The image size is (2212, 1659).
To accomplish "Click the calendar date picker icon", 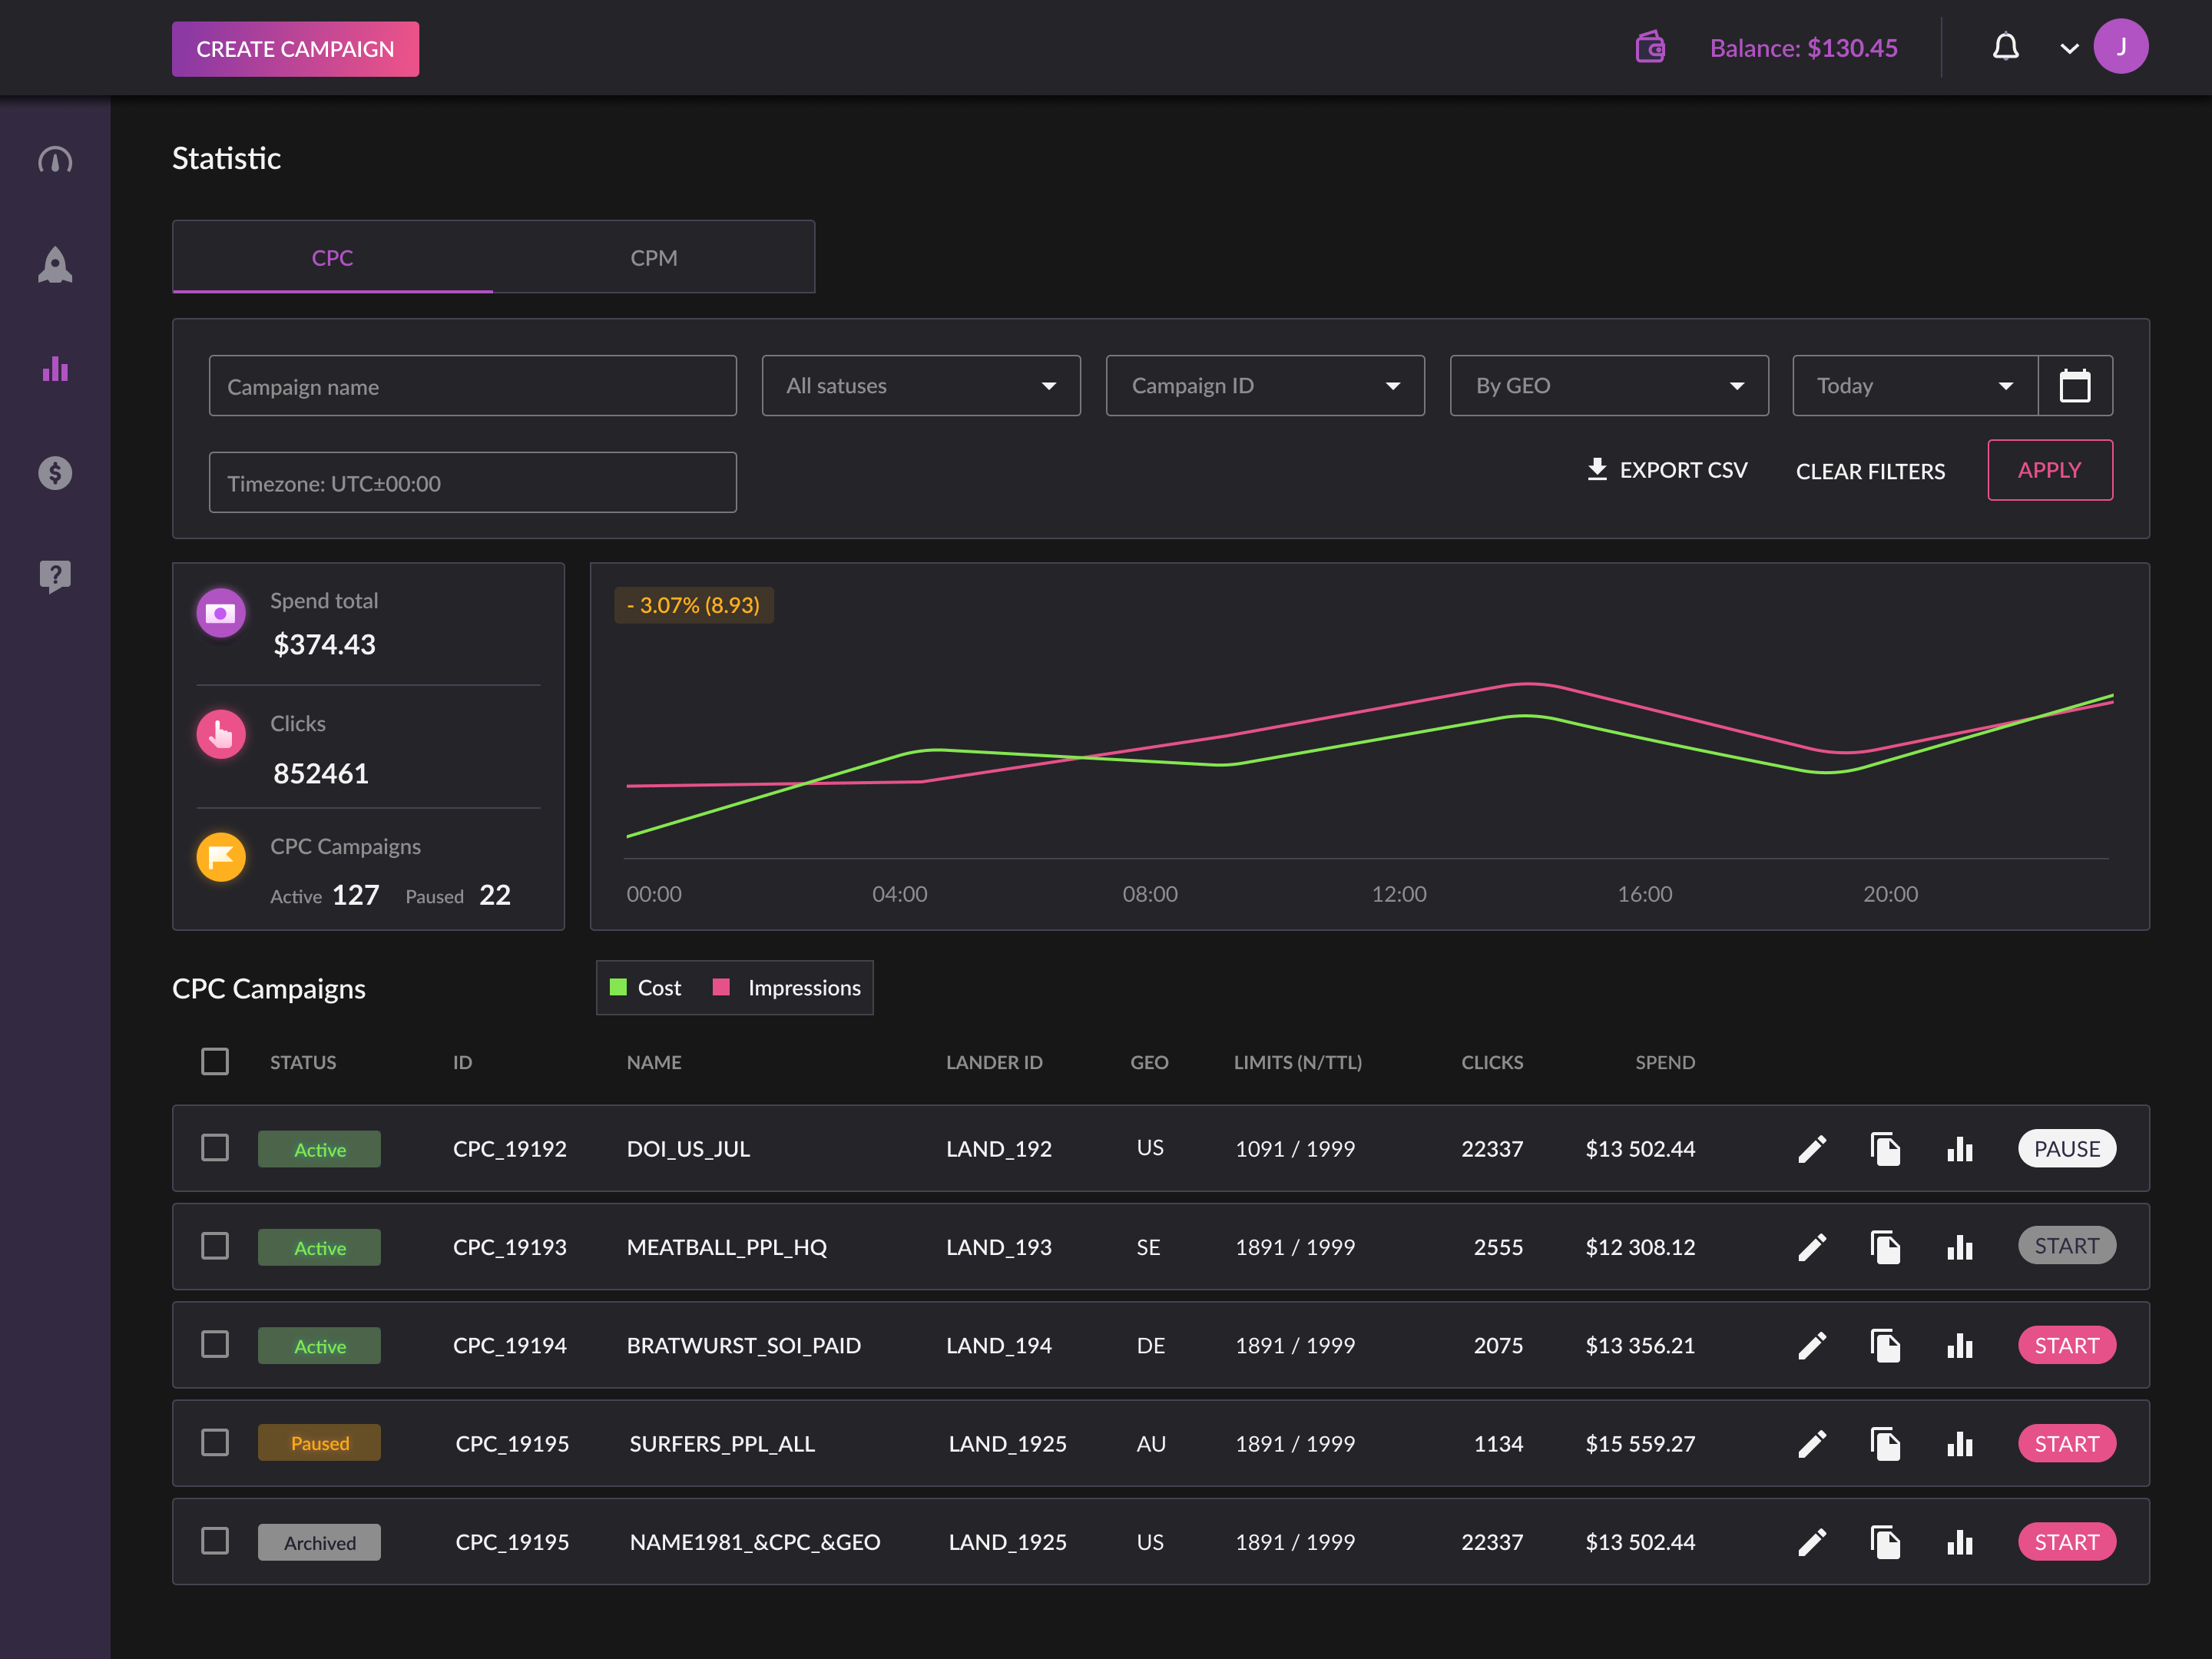I will (2075, 386).
